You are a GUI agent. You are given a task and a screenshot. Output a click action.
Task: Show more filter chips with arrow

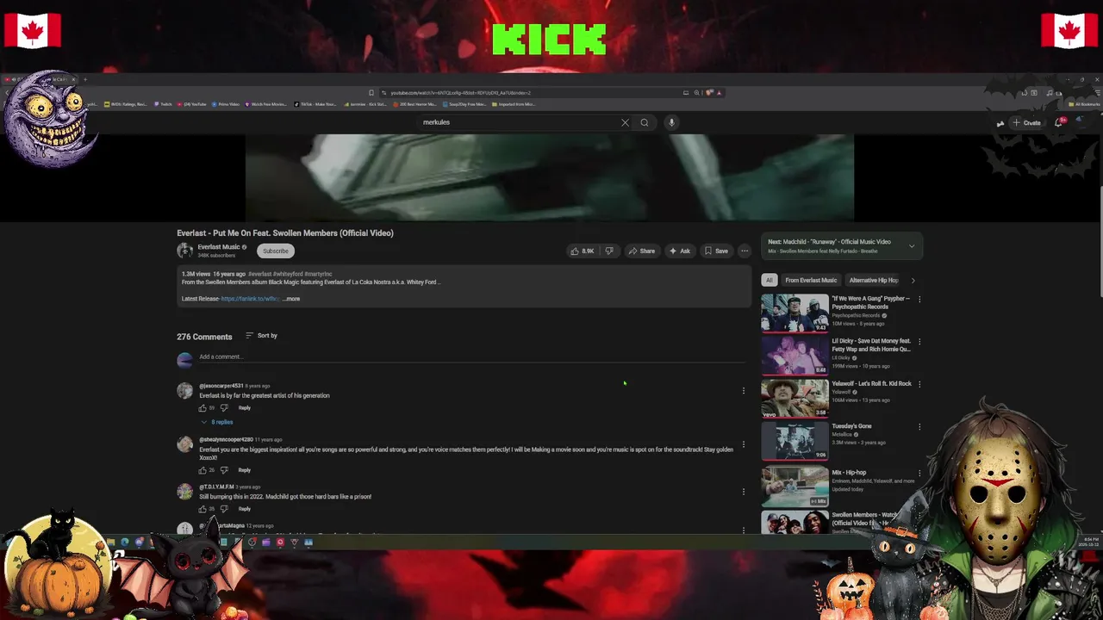point(913,280)
